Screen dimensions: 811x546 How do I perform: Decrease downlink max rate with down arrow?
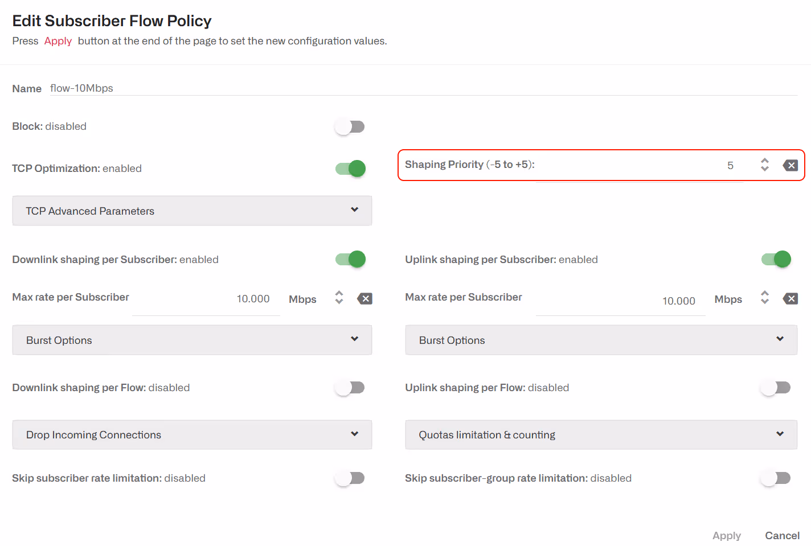[339, 302]
